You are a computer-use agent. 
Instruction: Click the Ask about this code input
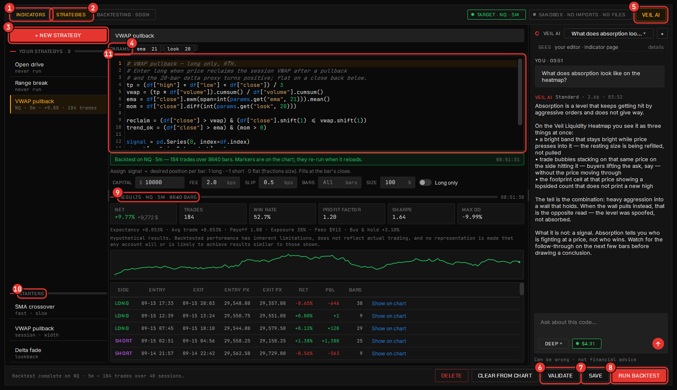pyautogui.click(x=601, y=322)
